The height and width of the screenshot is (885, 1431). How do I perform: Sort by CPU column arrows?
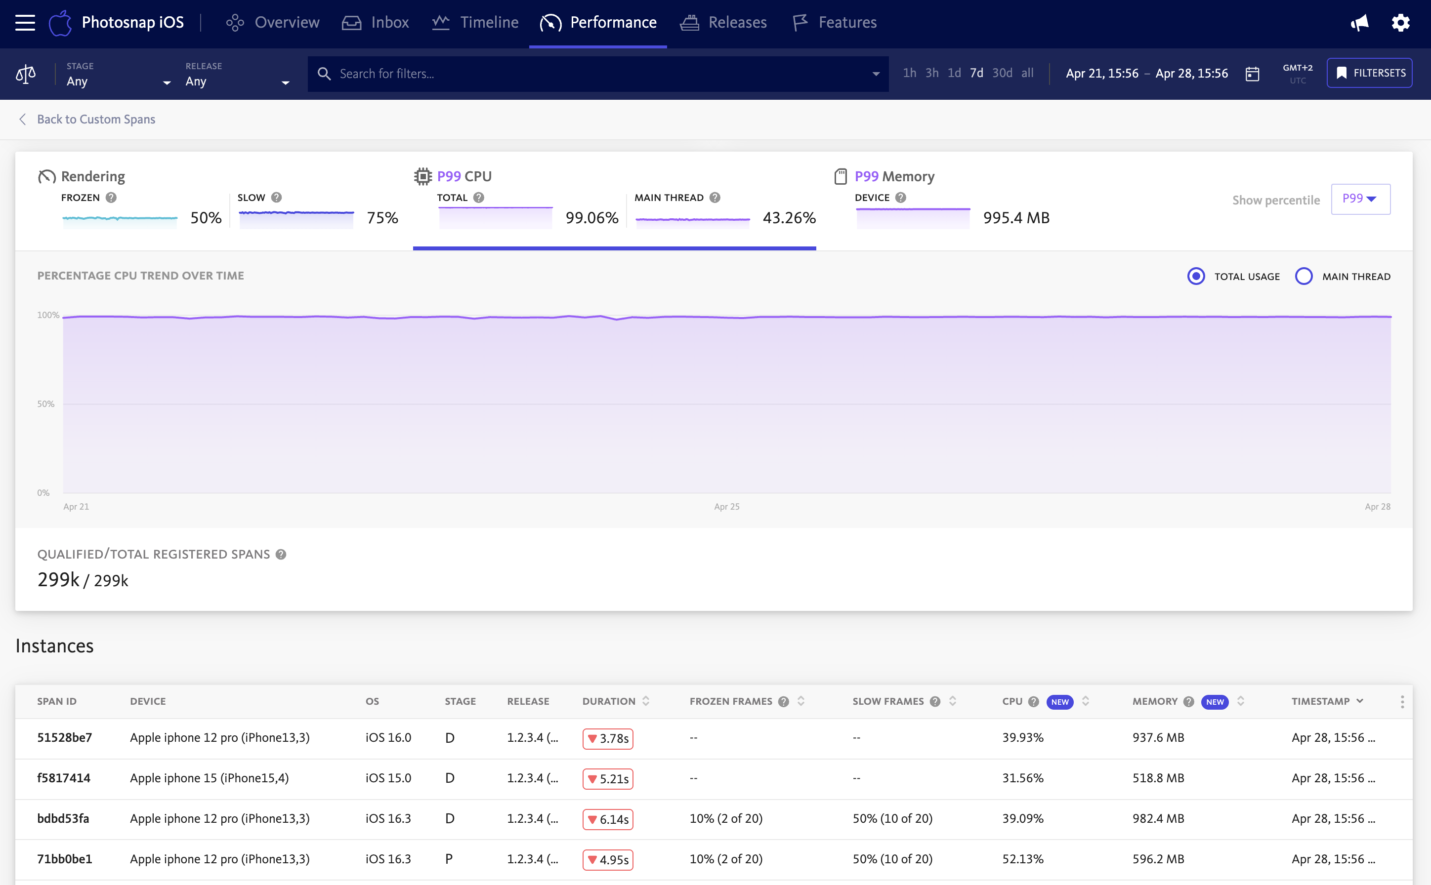1086,701
